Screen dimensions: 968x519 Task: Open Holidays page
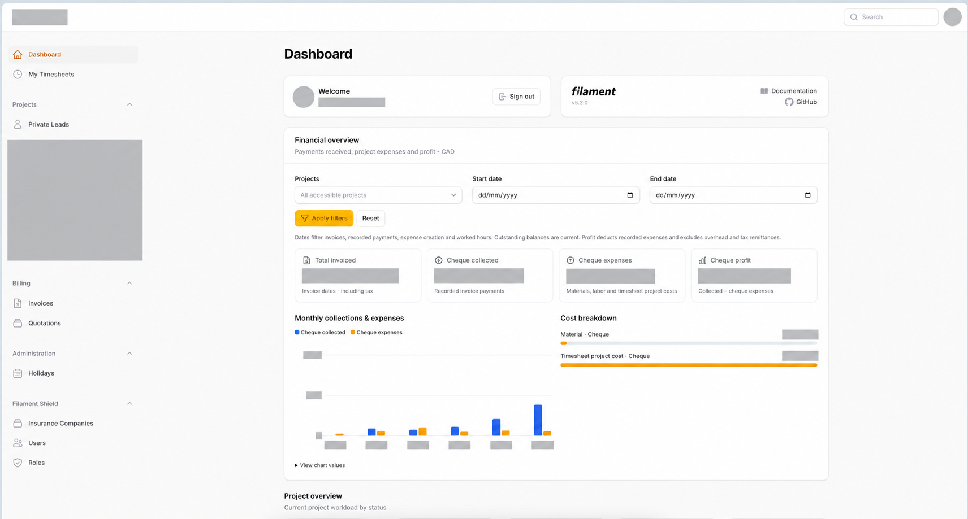tap(73, 373)
